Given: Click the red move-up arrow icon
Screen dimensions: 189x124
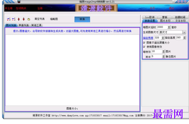Looking at the screenshot, I should [x=19, y=19].
